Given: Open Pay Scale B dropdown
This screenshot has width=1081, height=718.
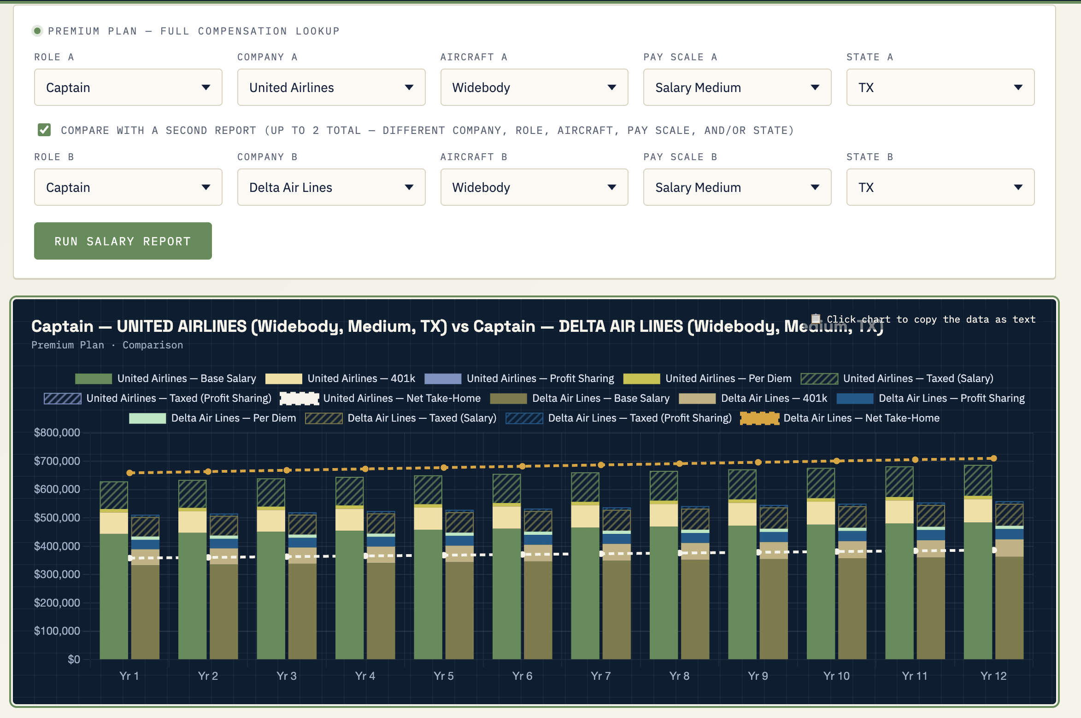Looking at the screenshot, I should coord(737,187).
